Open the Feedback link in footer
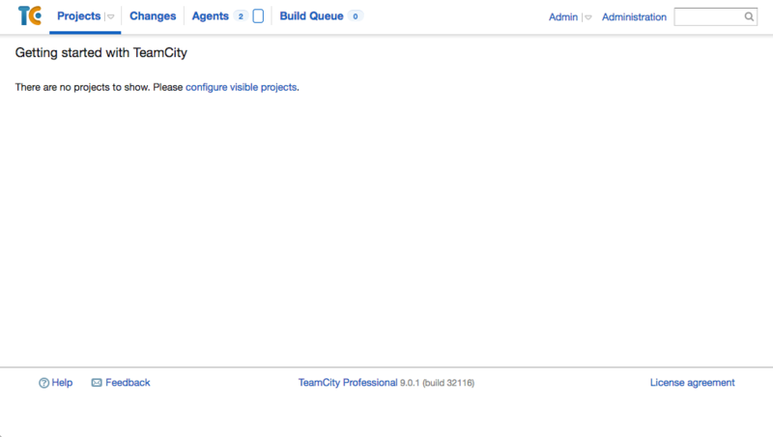Image resolution: width=773 pixels, height=437 pixels. [128, 383]
